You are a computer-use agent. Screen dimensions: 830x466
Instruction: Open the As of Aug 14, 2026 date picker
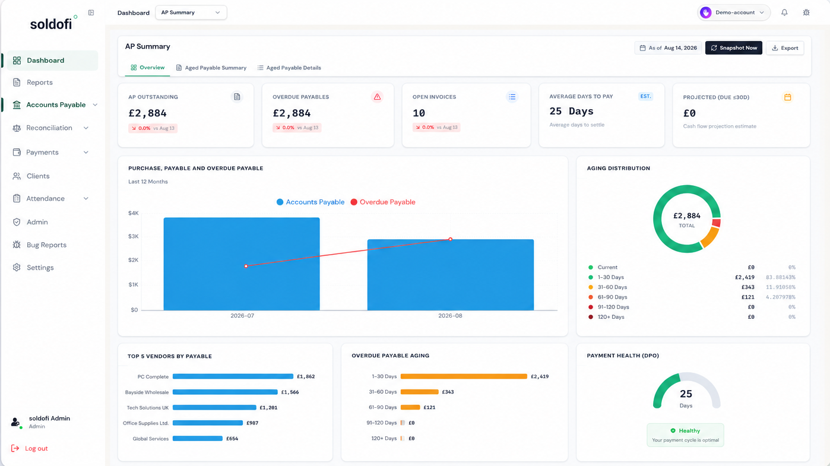669,48
